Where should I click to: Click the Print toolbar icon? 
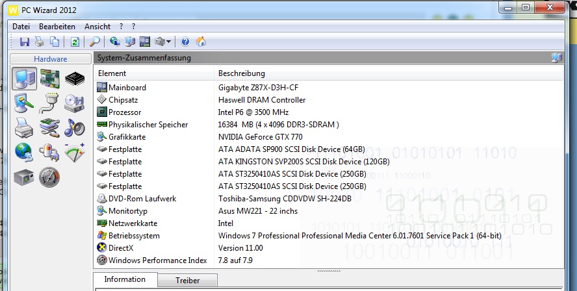pos(40,42)
